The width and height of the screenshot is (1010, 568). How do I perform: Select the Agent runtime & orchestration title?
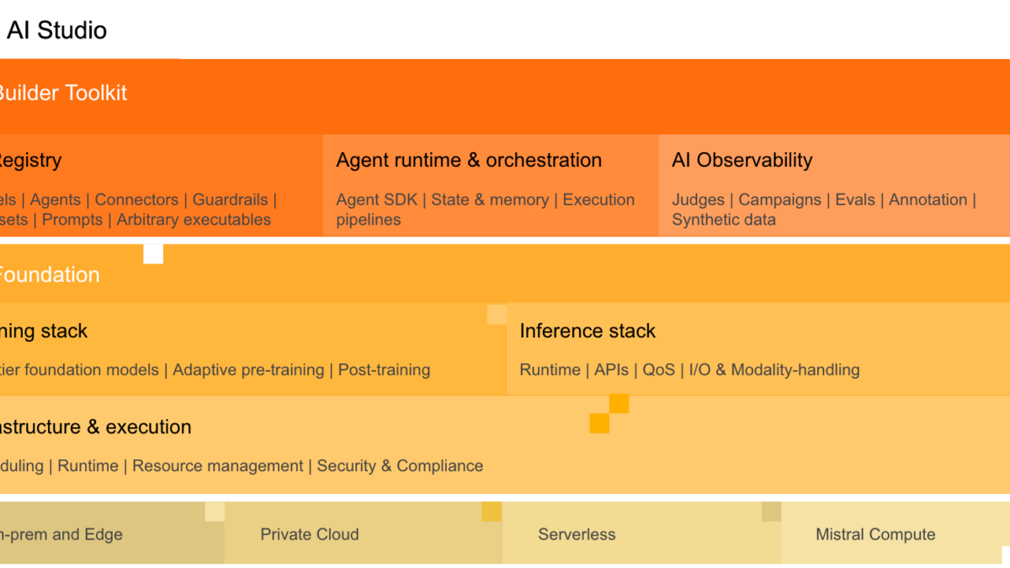(469, 160)
